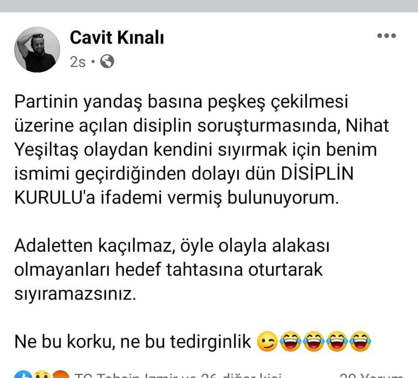
Task: Click the blue Like reaction icon
Action: [x=24, y=374]
